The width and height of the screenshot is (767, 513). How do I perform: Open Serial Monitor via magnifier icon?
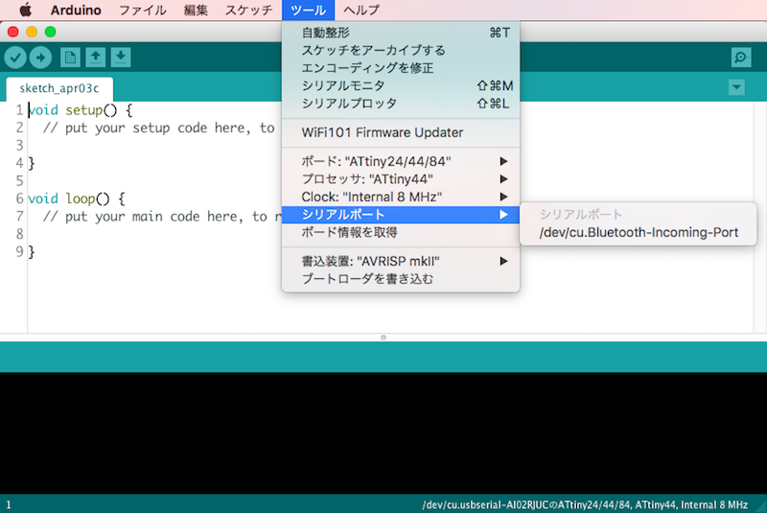coord(741,58)
